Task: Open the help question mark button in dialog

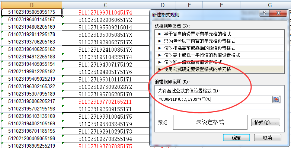Action: pos(264,13)
